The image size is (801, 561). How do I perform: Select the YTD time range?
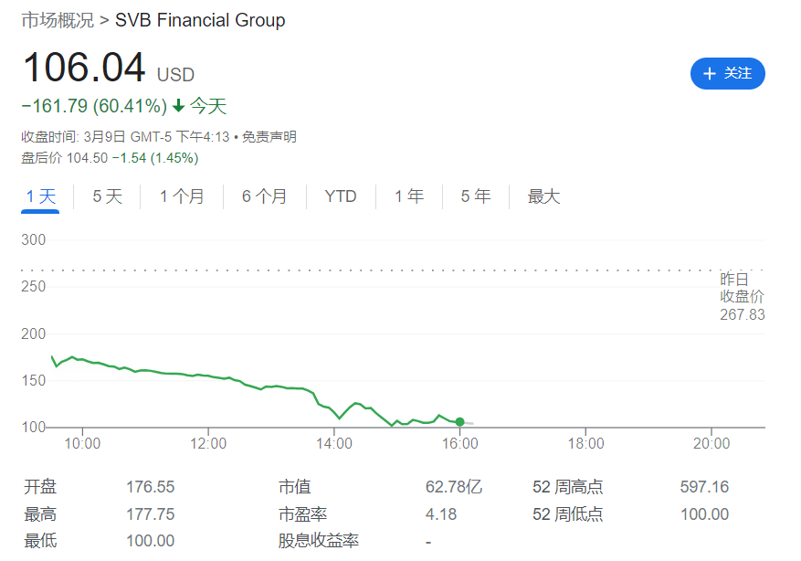point(340,196)
